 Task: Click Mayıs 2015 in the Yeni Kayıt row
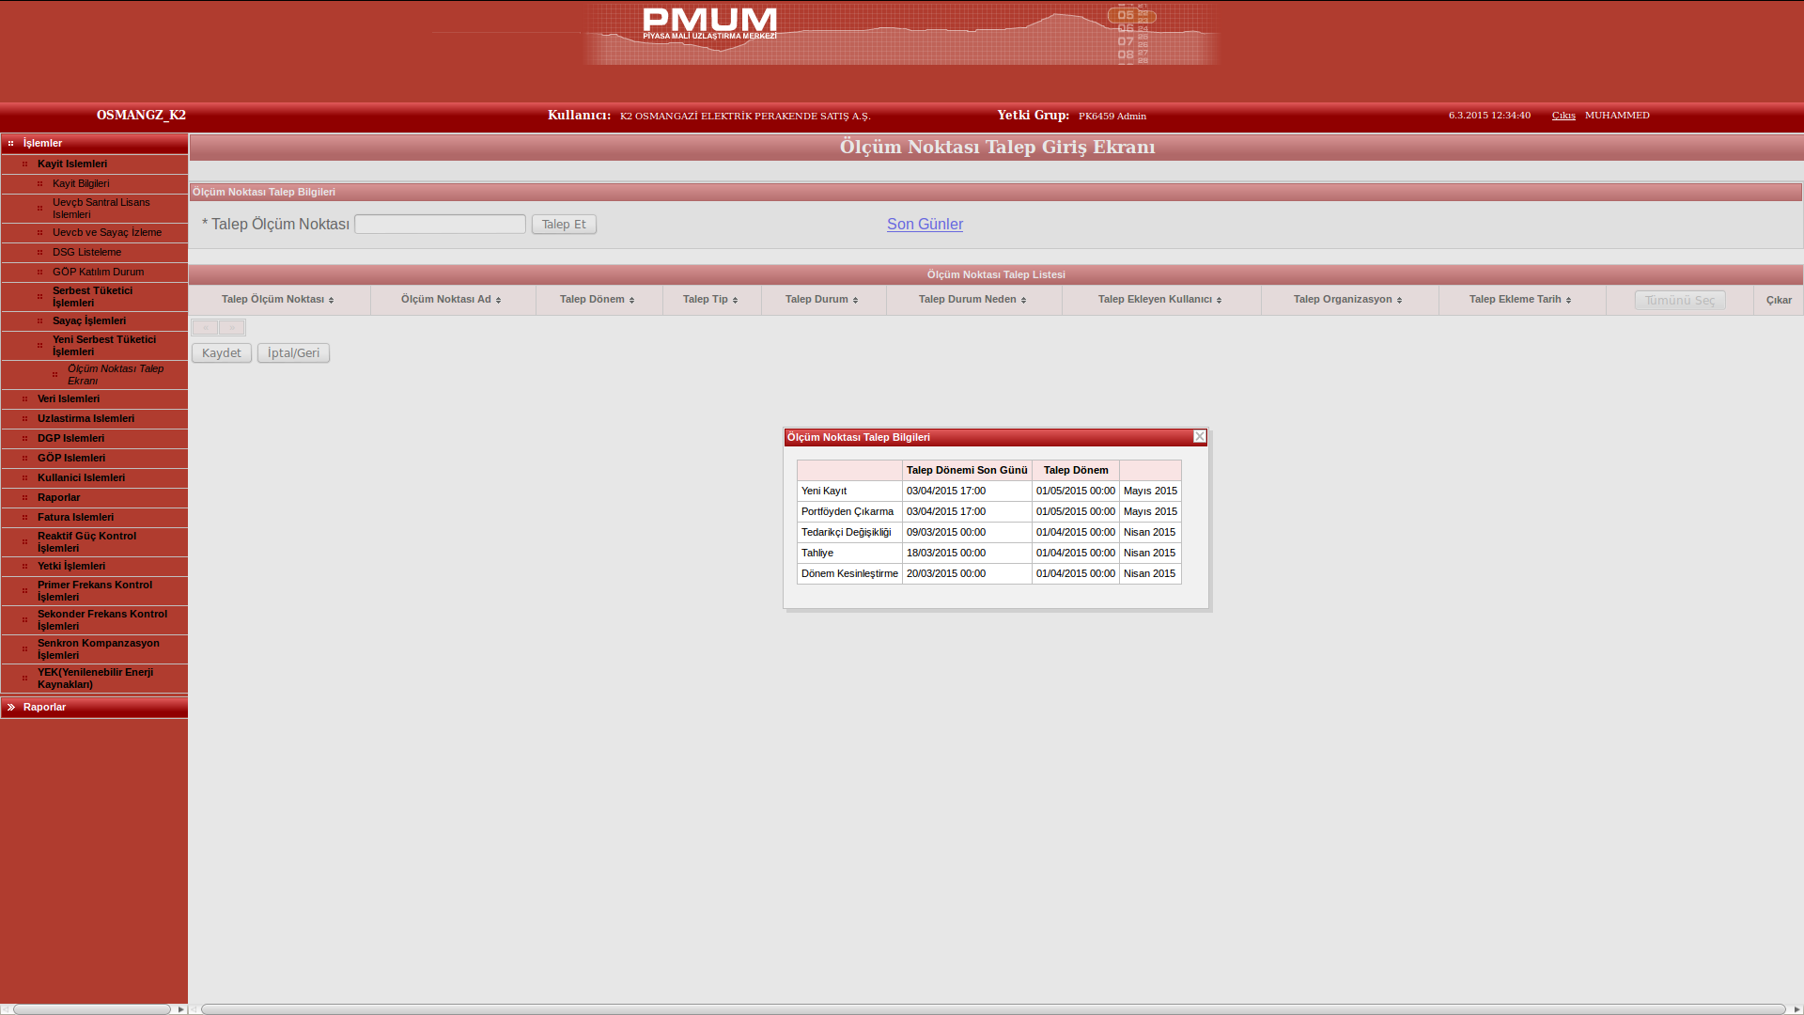(1150, 492)
